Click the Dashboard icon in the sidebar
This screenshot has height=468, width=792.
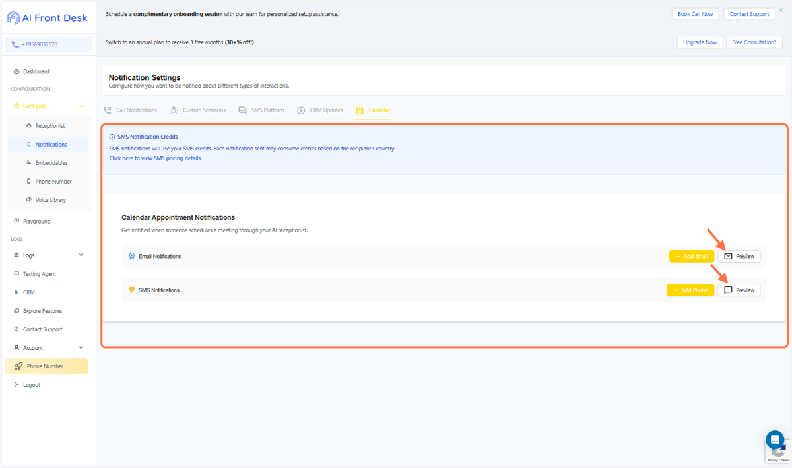(x=16, y=71)
